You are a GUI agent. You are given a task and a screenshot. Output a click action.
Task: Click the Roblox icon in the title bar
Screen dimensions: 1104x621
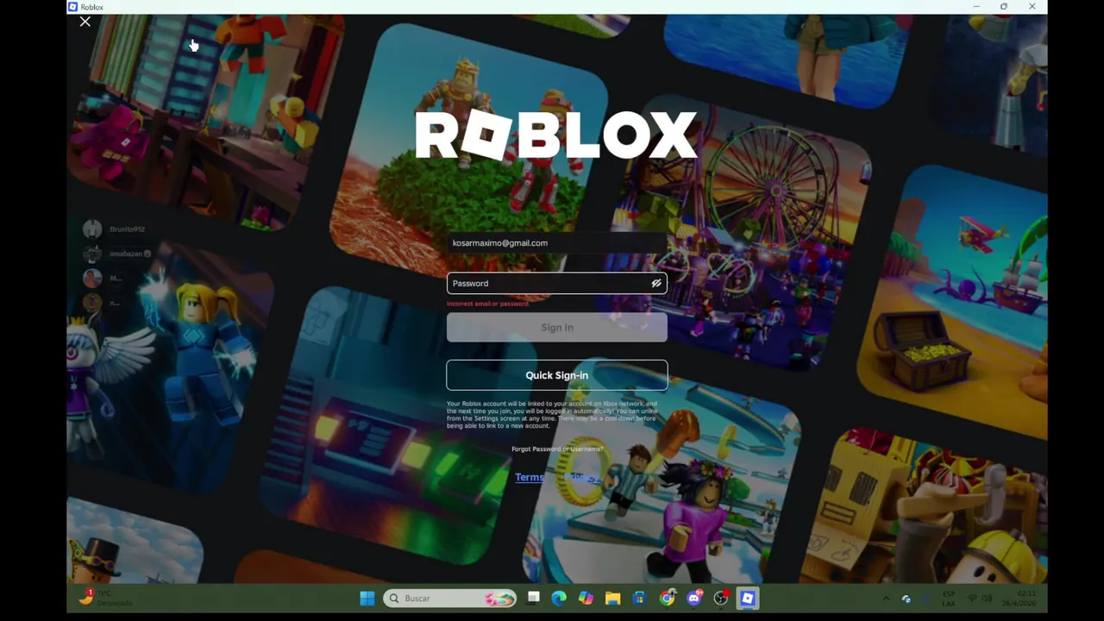point(74,7)
